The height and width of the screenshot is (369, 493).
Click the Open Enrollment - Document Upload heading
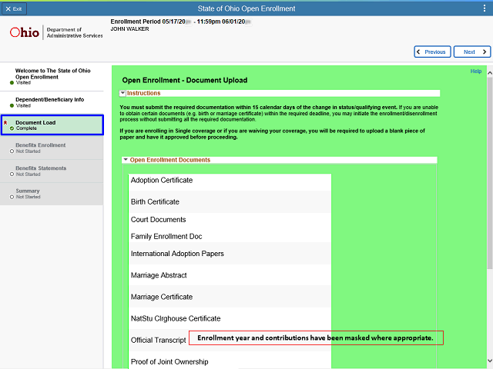tap(185, 80)
